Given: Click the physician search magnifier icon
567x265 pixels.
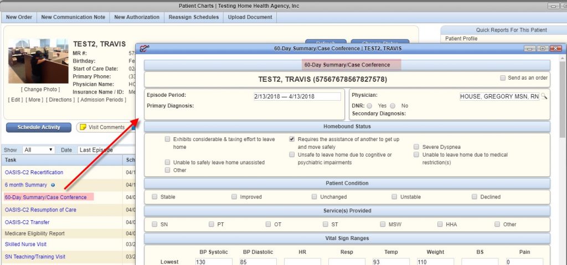Looking at the screenshot, I should pyautogui.click(x=544, y=96).
